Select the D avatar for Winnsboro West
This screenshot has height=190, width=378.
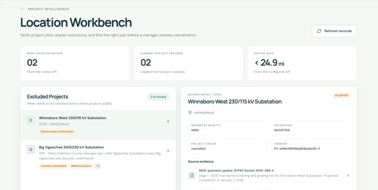click(x=30, y=120)
